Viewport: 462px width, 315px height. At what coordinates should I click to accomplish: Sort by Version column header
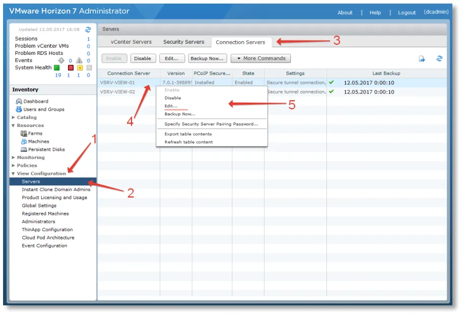coord(176,73)
